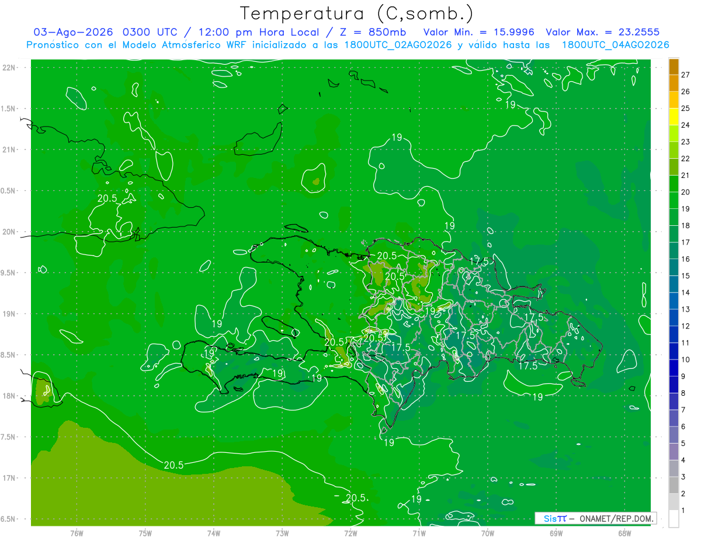The image size is (701, 541).
Task: Click legend value "26"
Action: click(x=685, y=92)
